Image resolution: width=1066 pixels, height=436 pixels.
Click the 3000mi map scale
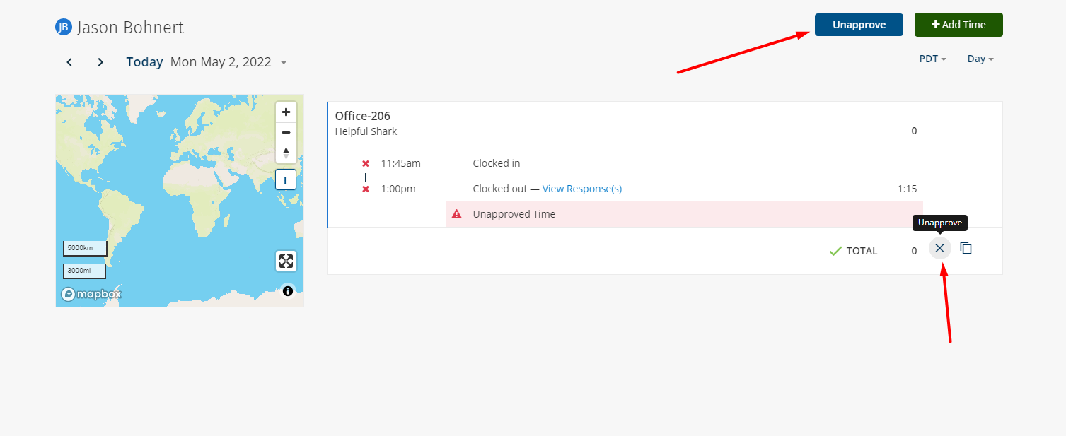85,271
